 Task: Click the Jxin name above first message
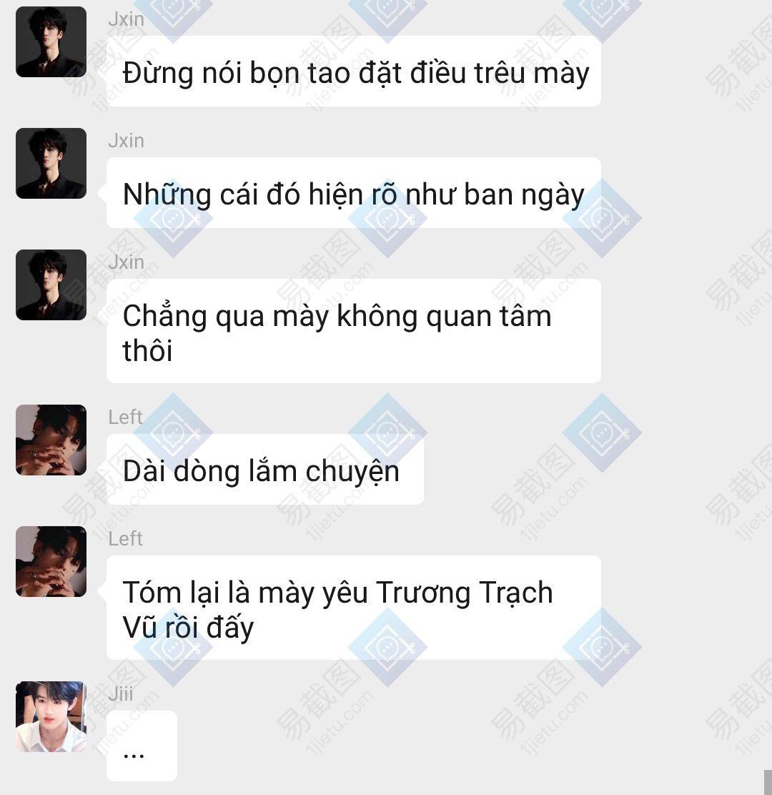[127, 19]
